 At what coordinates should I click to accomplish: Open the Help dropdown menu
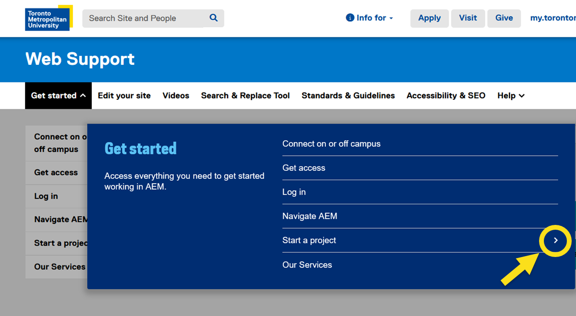click(x=511, y=95)
